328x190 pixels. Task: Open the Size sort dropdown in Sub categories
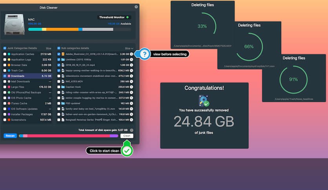point(129,48)
